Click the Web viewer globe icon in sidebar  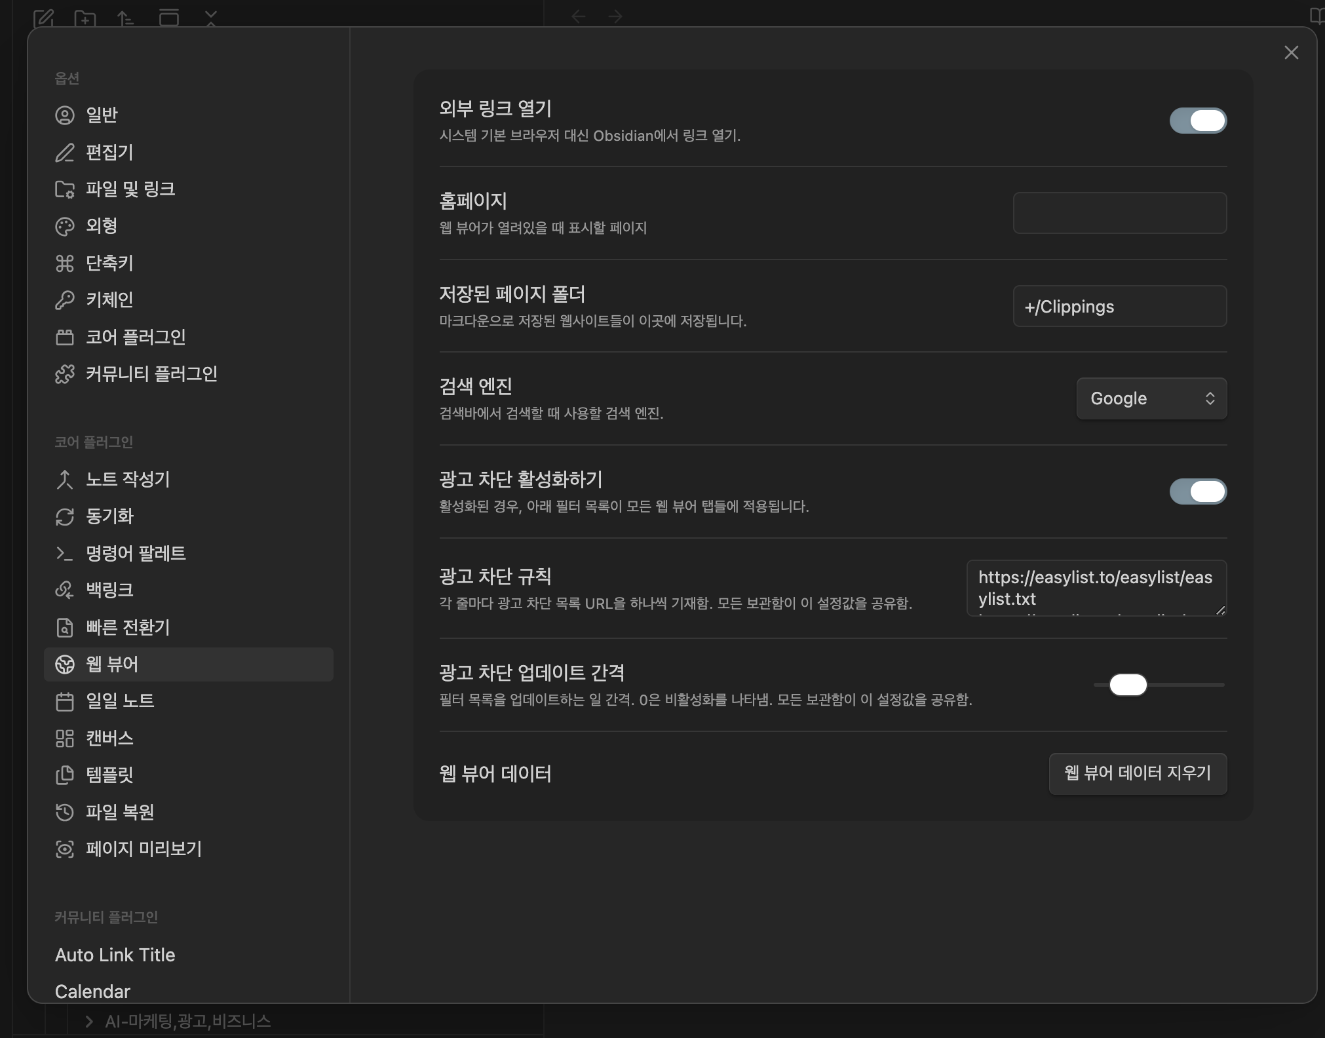(x=64, y=664)
